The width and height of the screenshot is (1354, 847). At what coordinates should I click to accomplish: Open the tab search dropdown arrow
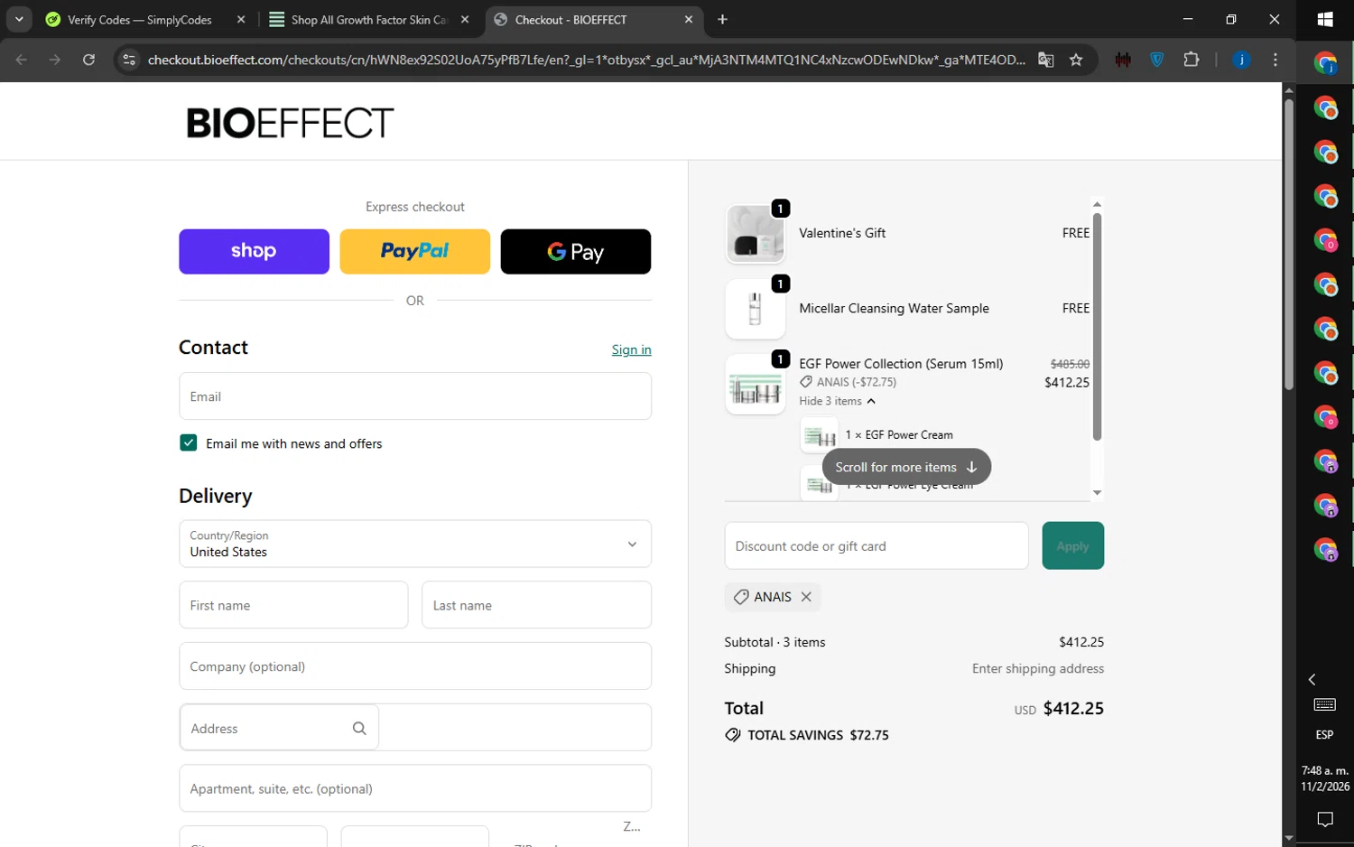point(19,20)
